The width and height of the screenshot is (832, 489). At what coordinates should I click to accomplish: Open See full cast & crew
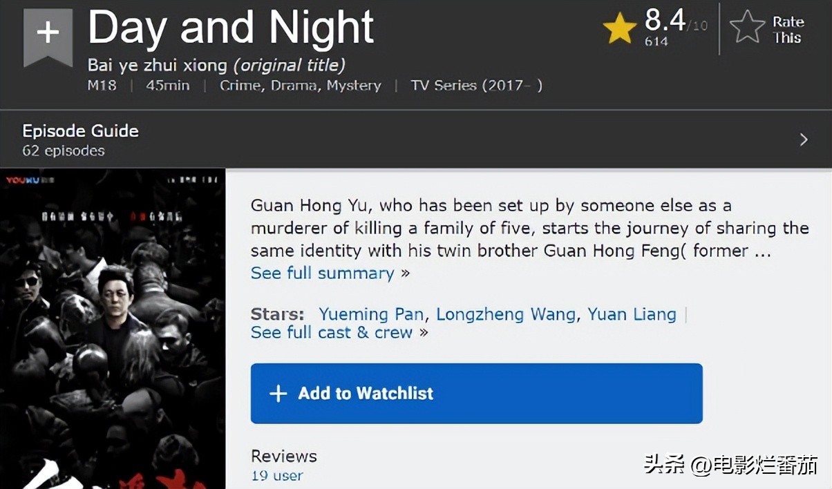(332, 332)
